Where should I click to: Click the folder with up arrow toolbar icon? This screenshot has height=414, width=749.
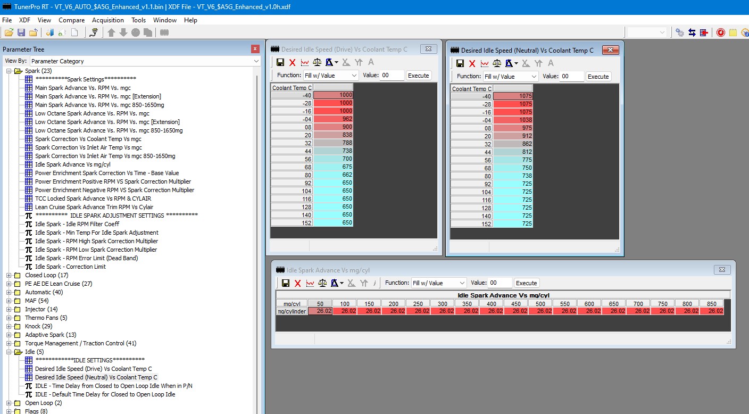tap(33, 32)
